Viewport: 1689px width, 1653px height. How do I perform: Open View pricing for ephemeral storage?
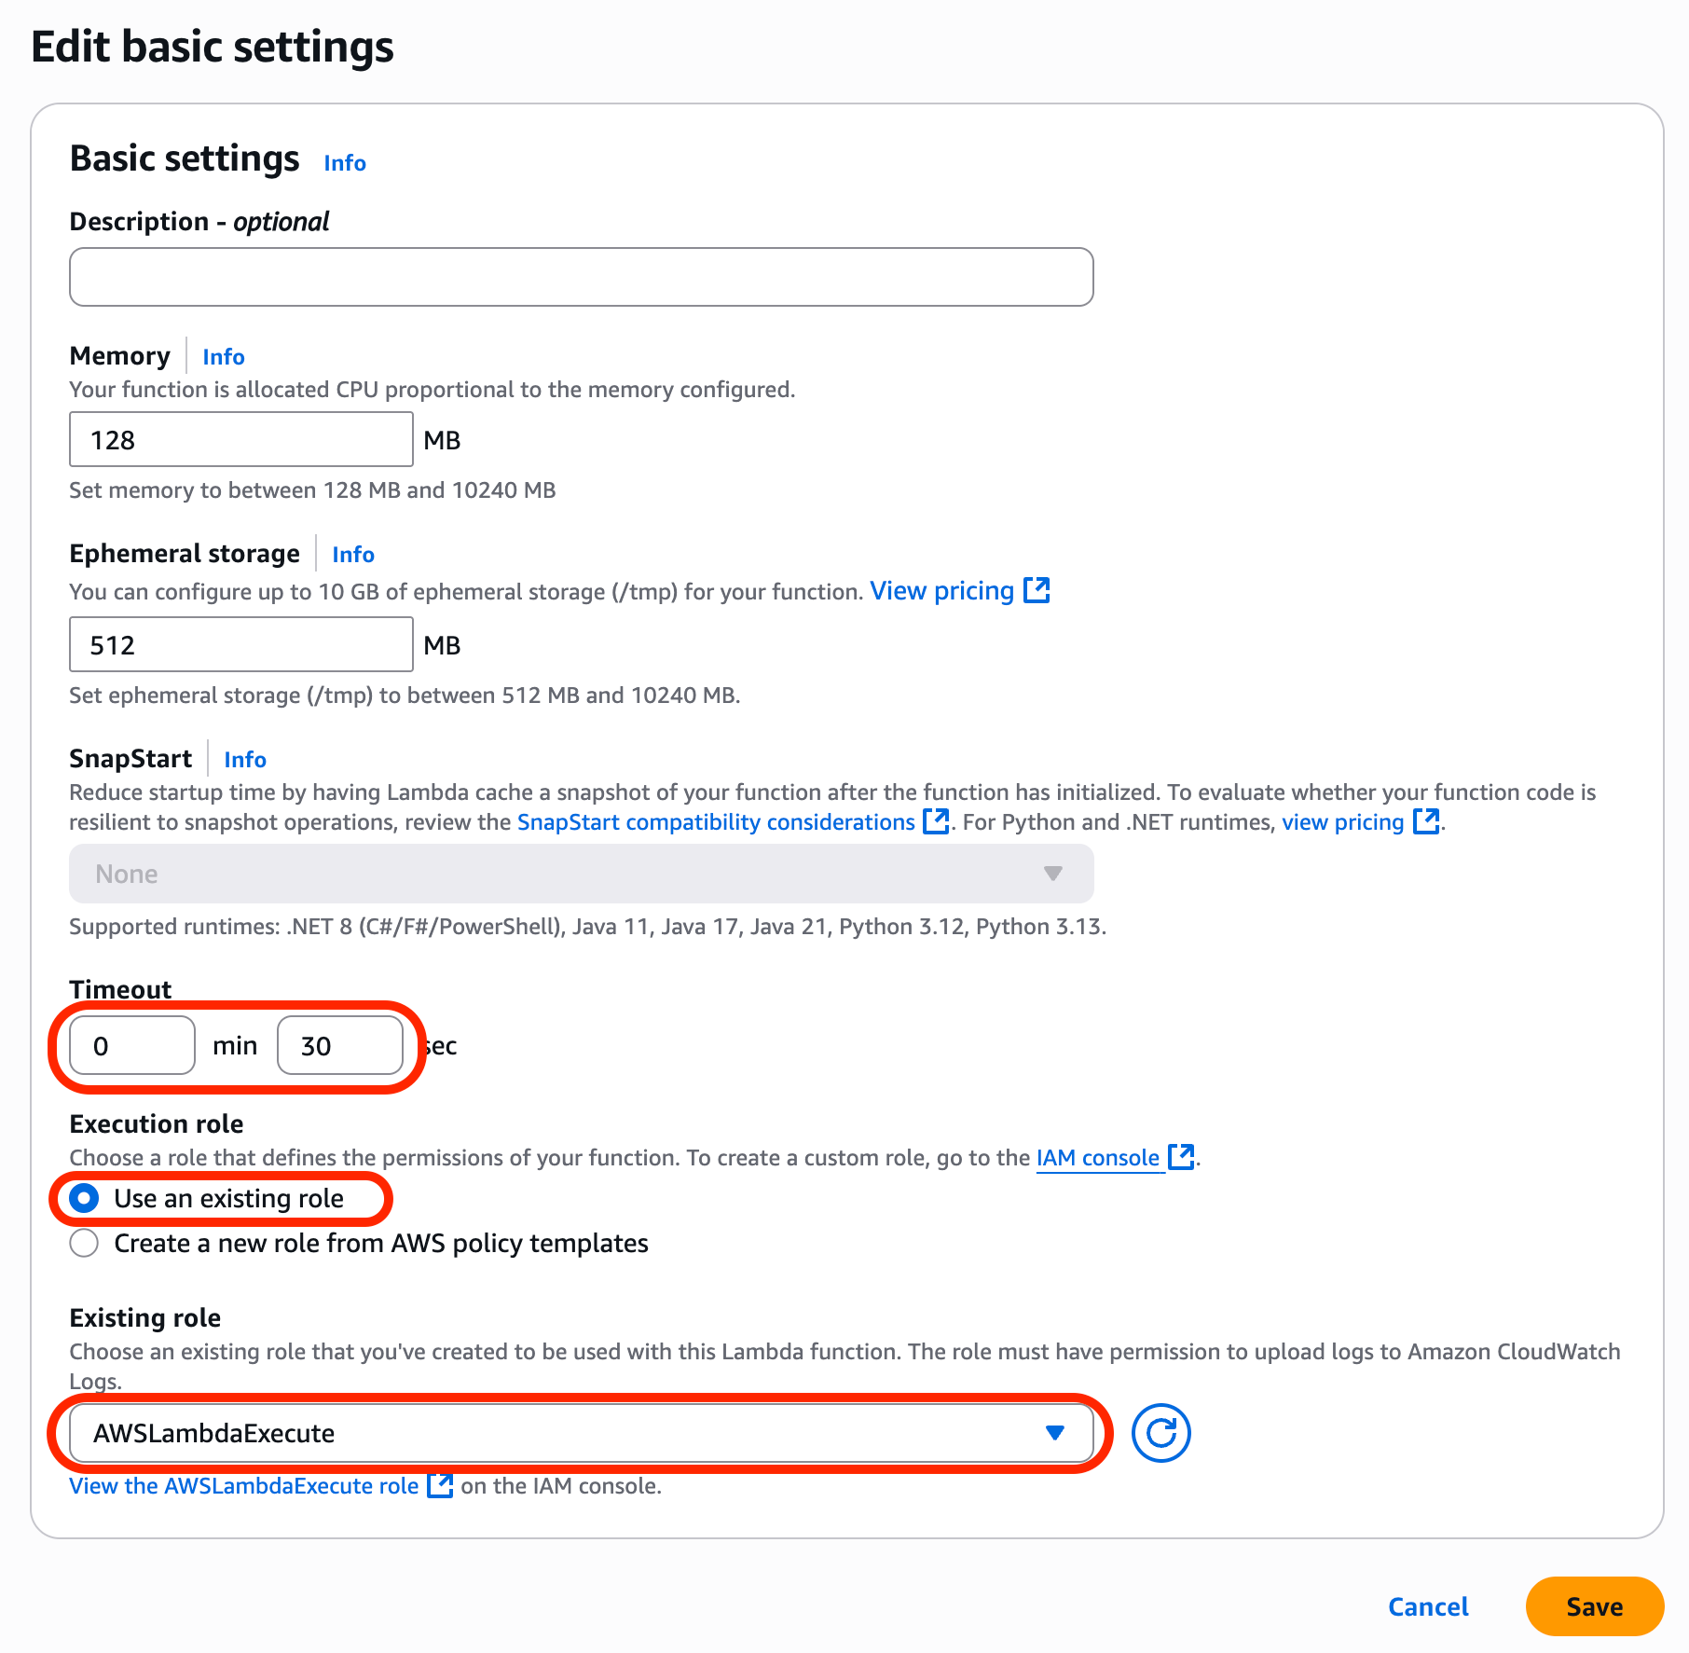(x=941, y=590)
